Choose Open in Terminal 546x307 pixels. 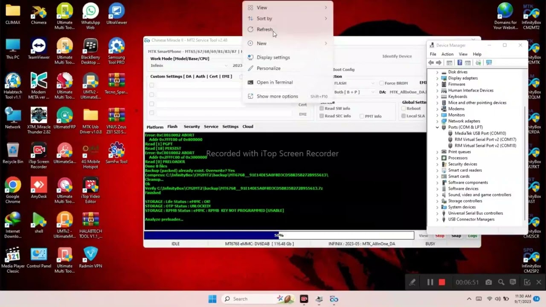pyautogui.click(x=288, y=82)
